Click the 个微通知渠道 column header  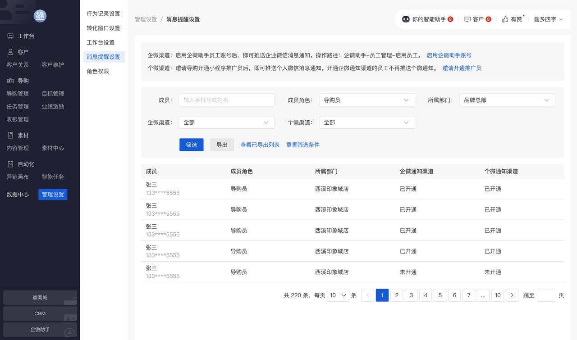(x=501, y=172)
